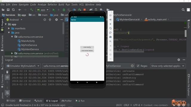The width and height of the screenshot is (191, 107).
Task: Click emulator sidebar overview square icon
Action: tap(110, 54)
